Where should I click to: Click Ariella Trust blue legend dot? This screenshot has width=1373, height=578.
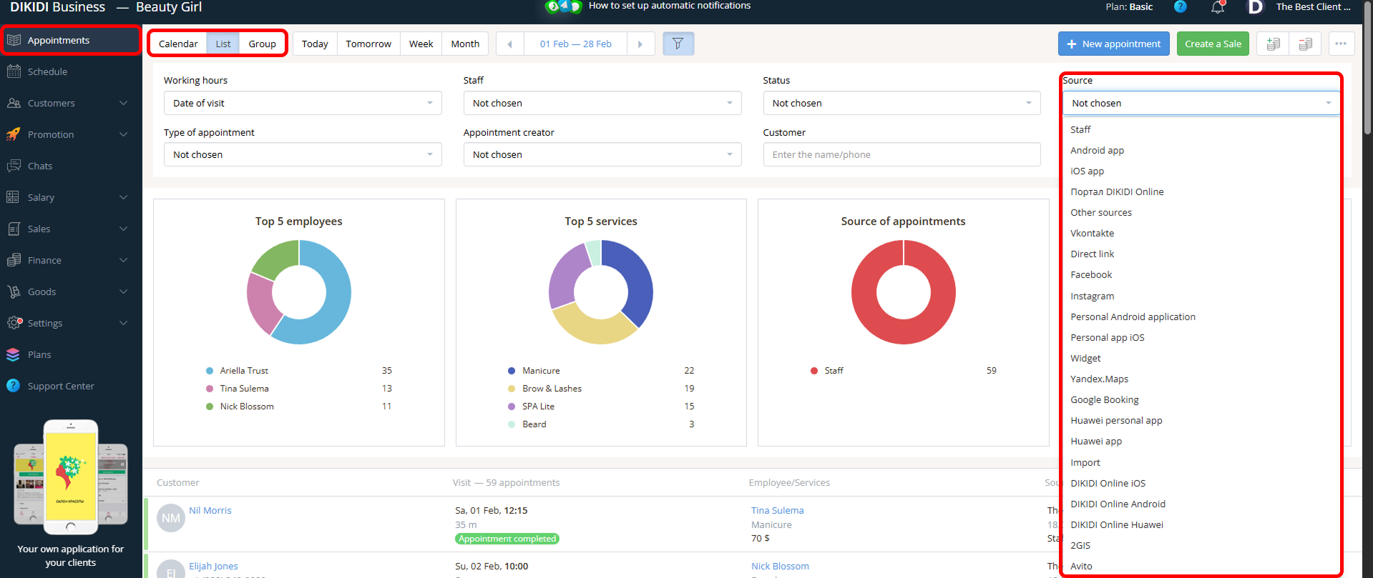210,371
